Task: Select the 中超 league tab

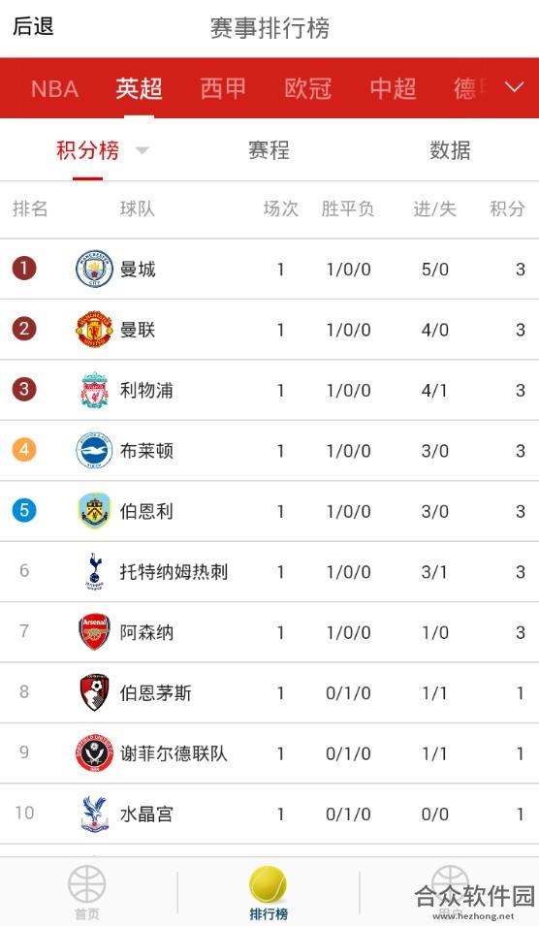Action: click(394, 88)
